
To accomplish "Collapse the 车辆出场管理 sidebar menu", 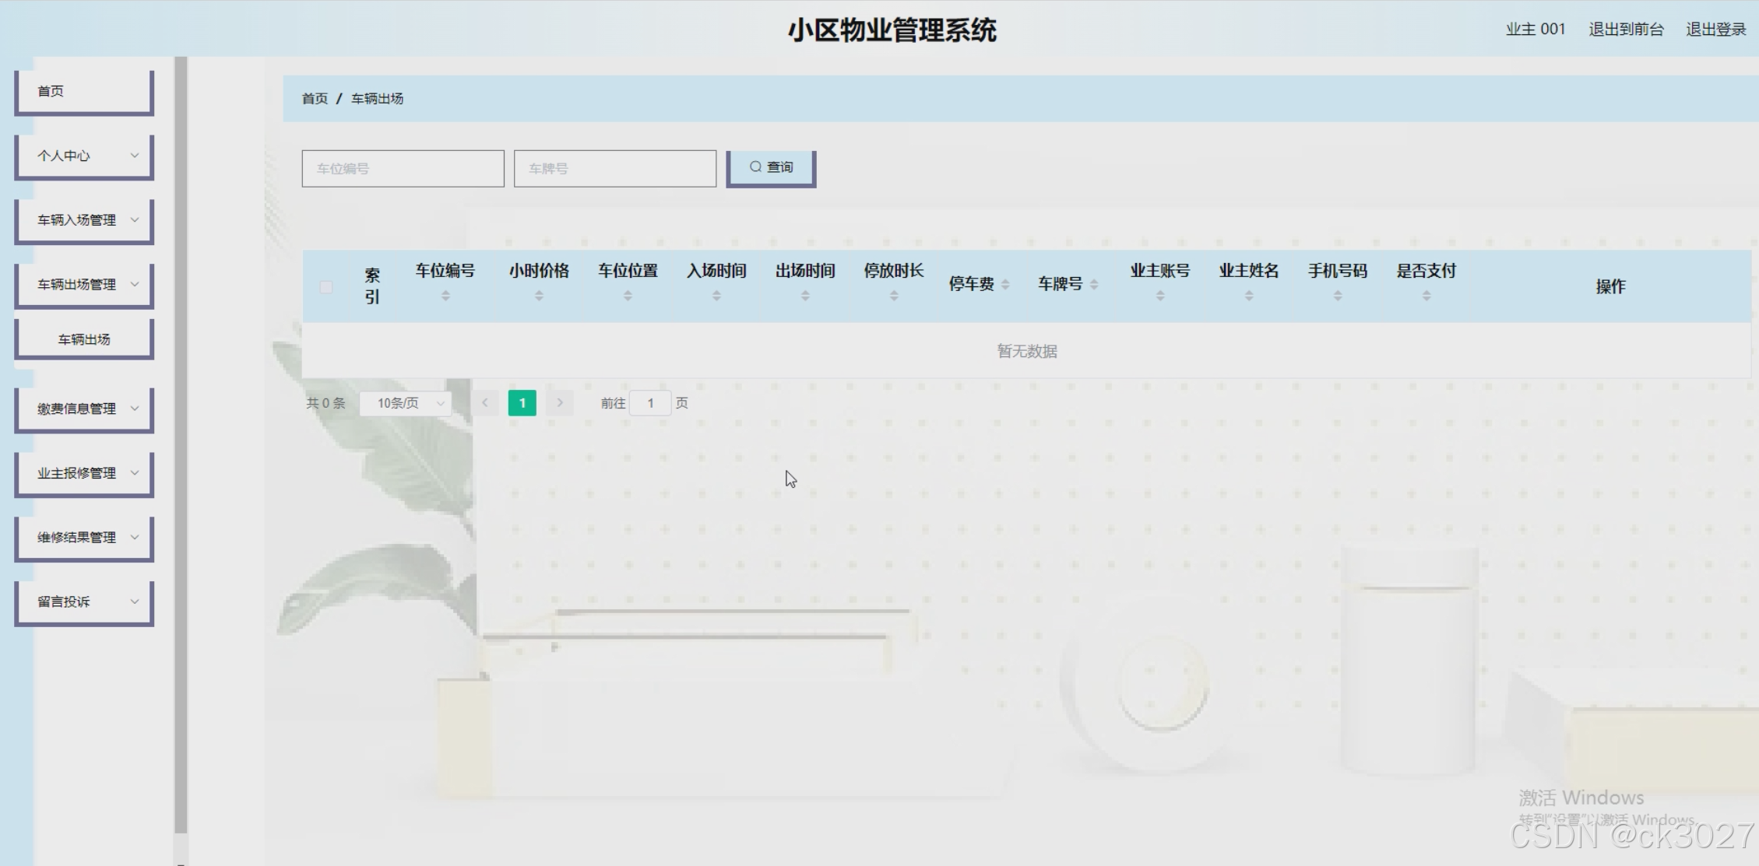I will (x=84, y=285).
